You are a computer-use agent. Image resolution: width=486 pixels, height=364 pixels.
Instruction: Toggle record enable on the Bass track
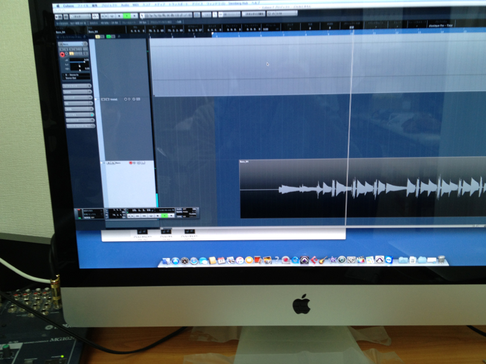130,163
